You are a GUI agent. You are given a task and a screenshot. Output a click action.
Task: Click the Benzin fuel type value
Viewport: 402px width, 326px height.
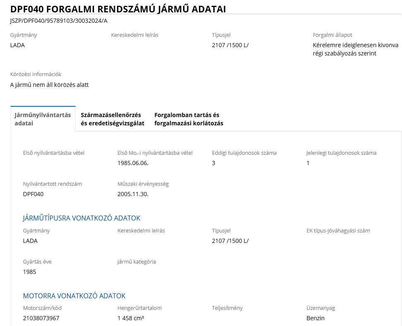click(x=315, y=318)
